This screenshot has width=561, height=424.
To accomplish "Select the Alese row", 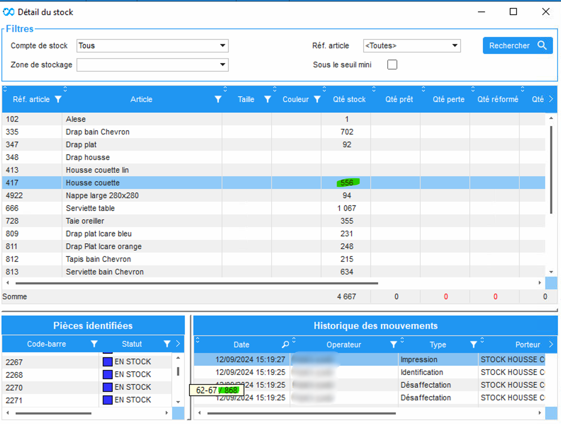I will pos(273,119).
